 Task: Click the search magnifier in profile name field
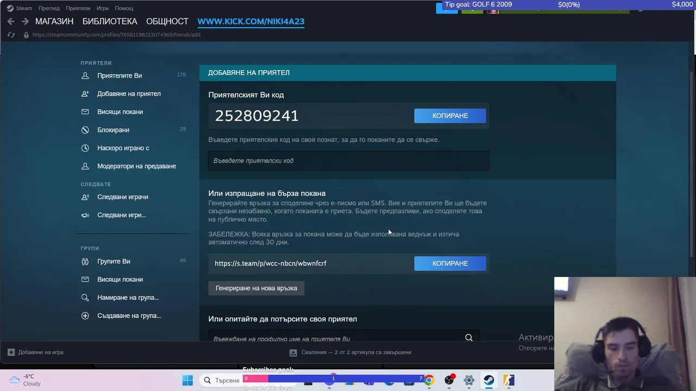pos(469,338)
